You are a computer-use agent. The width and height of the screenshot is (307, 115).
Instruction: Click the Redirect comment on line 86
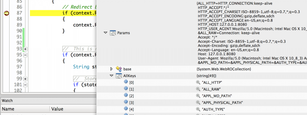point(79,7)
